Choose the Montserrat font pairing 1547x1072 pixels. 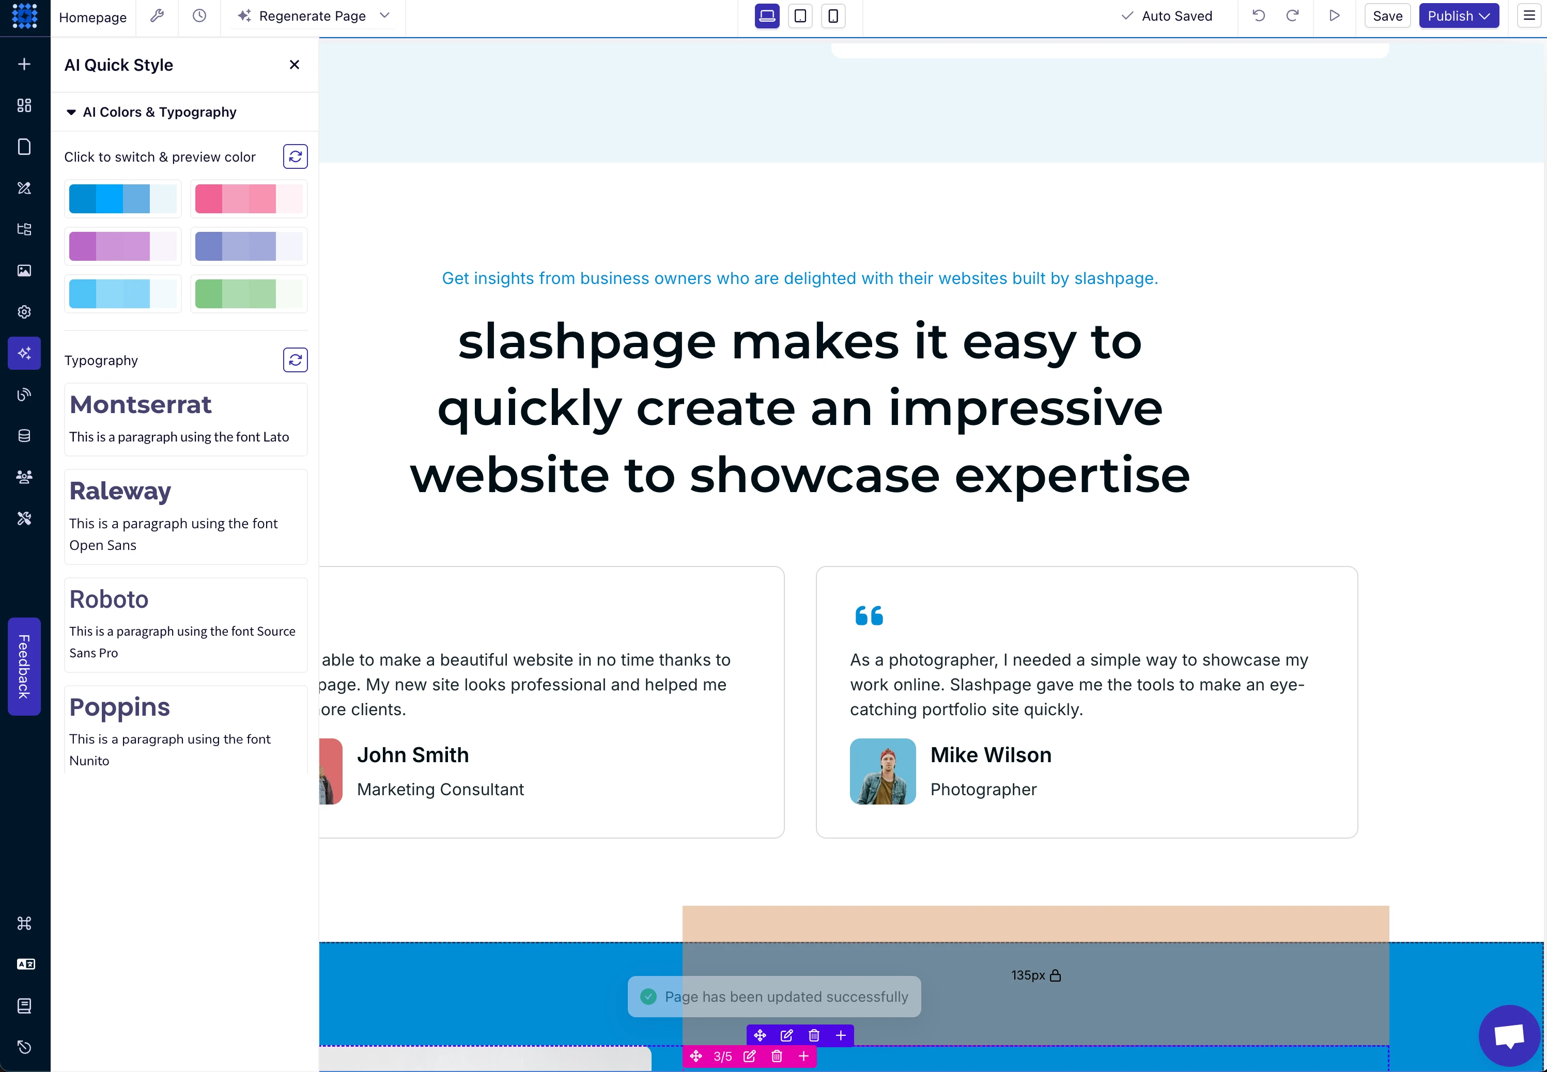pyautogui.click(x=185, y=420)
